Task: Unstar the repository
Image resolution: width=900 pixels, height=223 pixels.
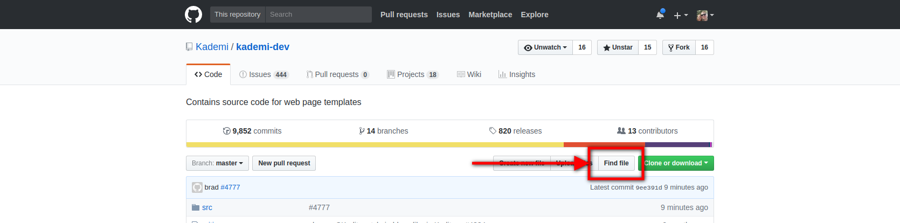Action: (x=618, y=47)
